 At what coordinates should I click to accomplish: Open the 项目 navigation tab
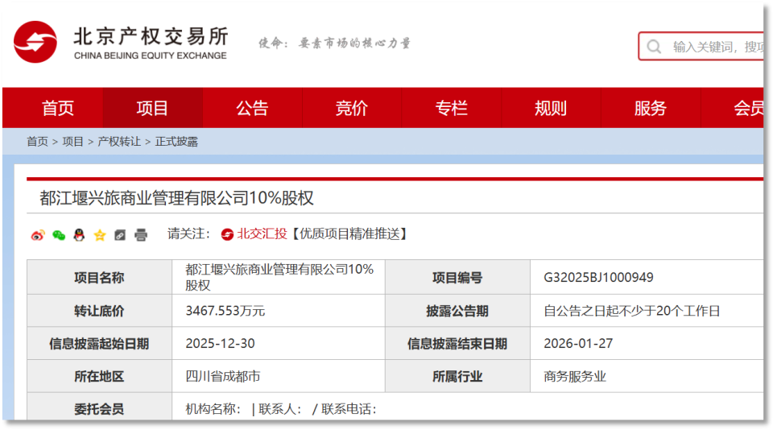tap(152, 108)
